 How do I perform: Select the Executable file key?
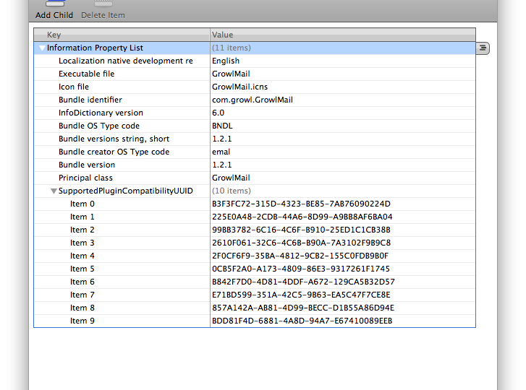click(x=87, y=74)
